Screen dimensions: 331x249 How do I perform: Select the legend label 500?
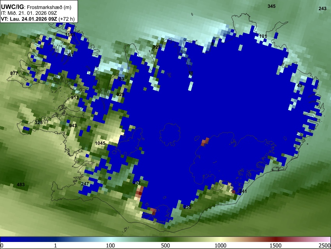pyautogui.click(x=165, y=245)
